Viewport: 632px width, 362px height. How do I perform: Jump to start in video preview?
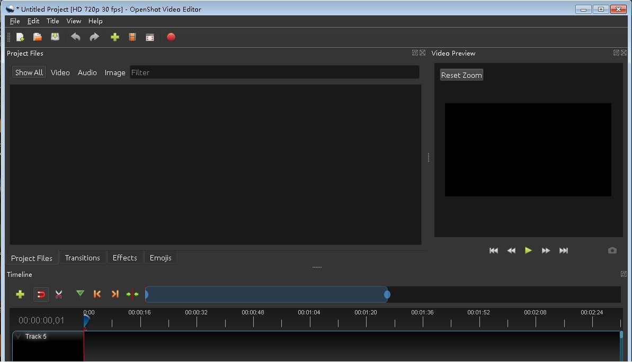493,250
